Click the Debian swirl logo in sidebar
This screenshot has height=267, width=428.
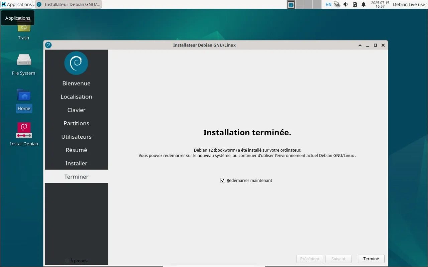click(76, 63)
